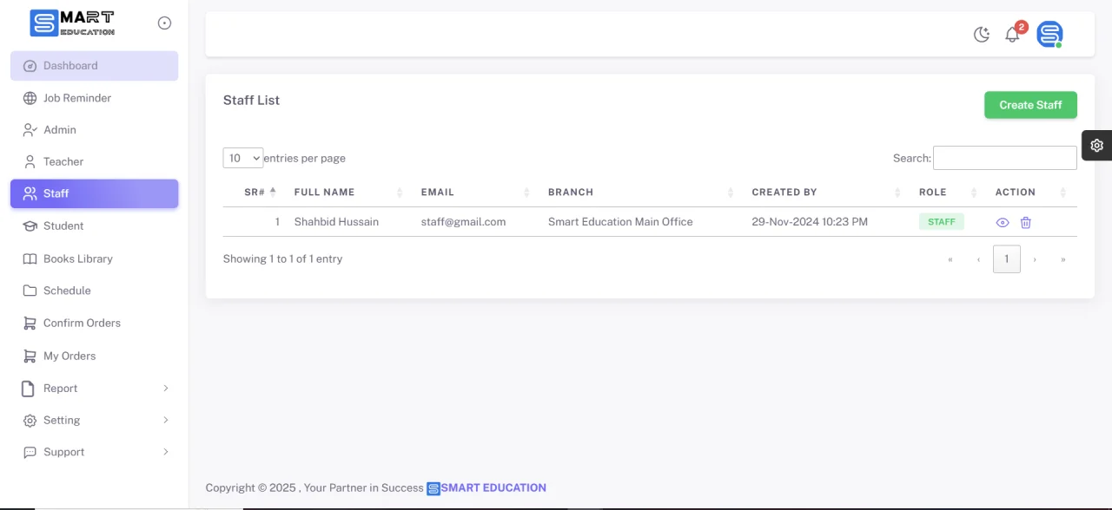1112x510 pixels.
Task: Focus the Search input field
Action: [1005, 158]
